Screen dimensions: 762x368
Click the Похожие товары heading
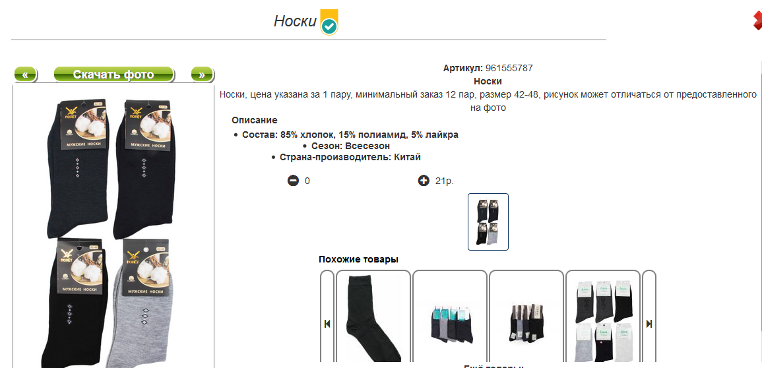[358, 259]
